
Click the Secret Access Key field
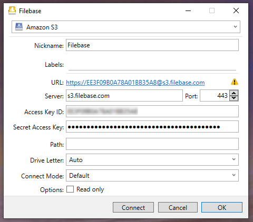152,127
